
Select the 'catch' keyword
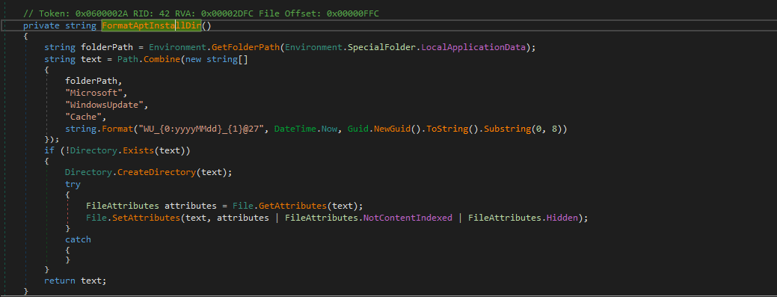(x=79, y=239)
